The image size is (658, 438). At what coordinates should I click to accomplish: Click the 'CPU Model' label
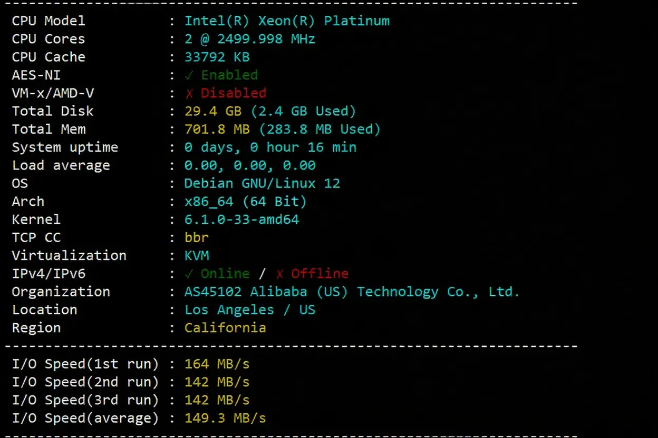[x=49, y=21]
